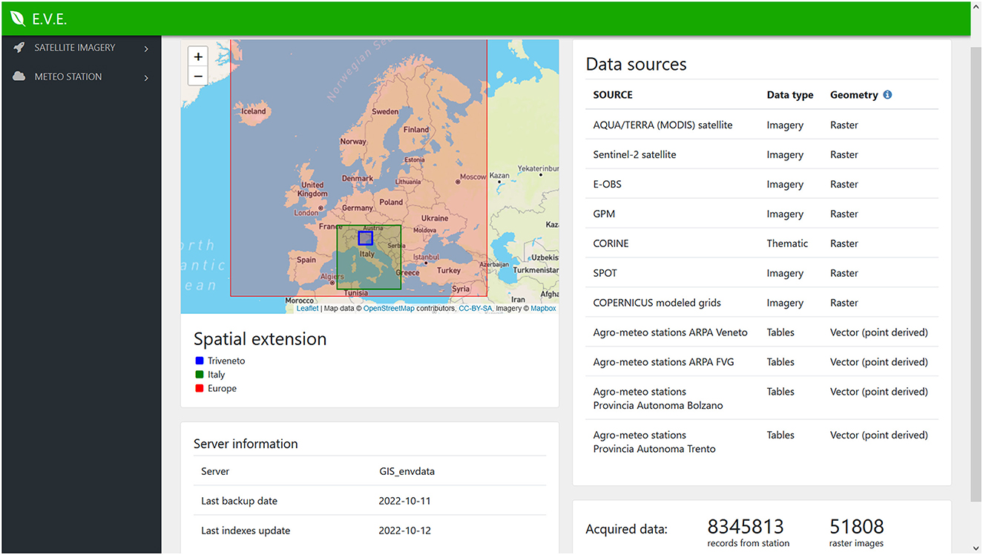
Task: Click the Acquired data label
Action: (626, 530)
